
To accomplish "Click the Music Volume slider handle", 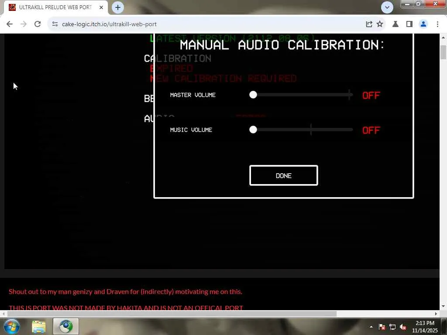I will (x=253, y=130).
